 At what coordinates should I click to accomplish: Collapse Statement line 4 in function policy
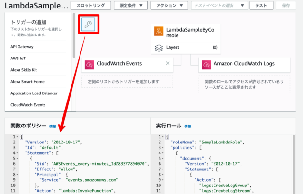click(x=17, y=153)
